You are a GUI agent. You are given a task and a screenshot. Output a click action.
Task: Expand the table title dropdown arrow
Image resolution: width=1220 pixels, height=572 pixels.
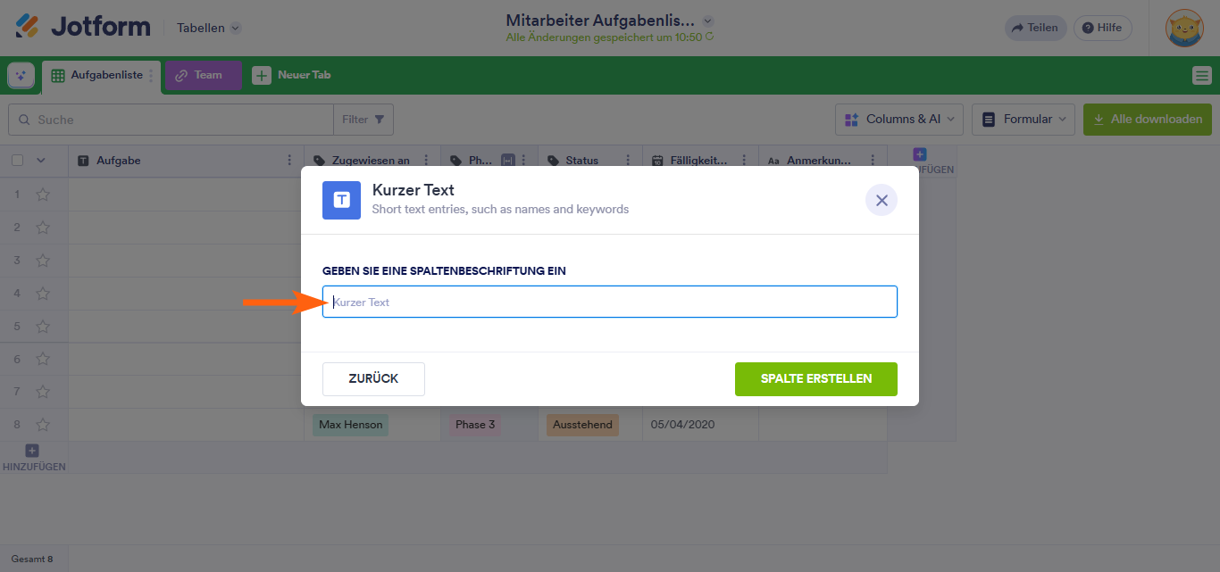[708, 21]
